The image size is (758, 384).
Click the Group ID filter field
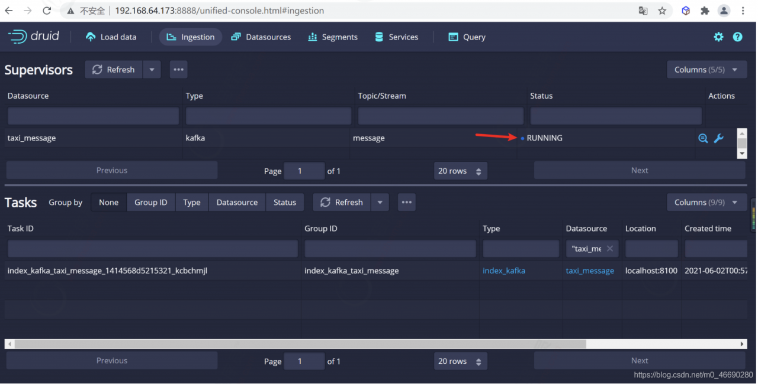click(390, 249)
